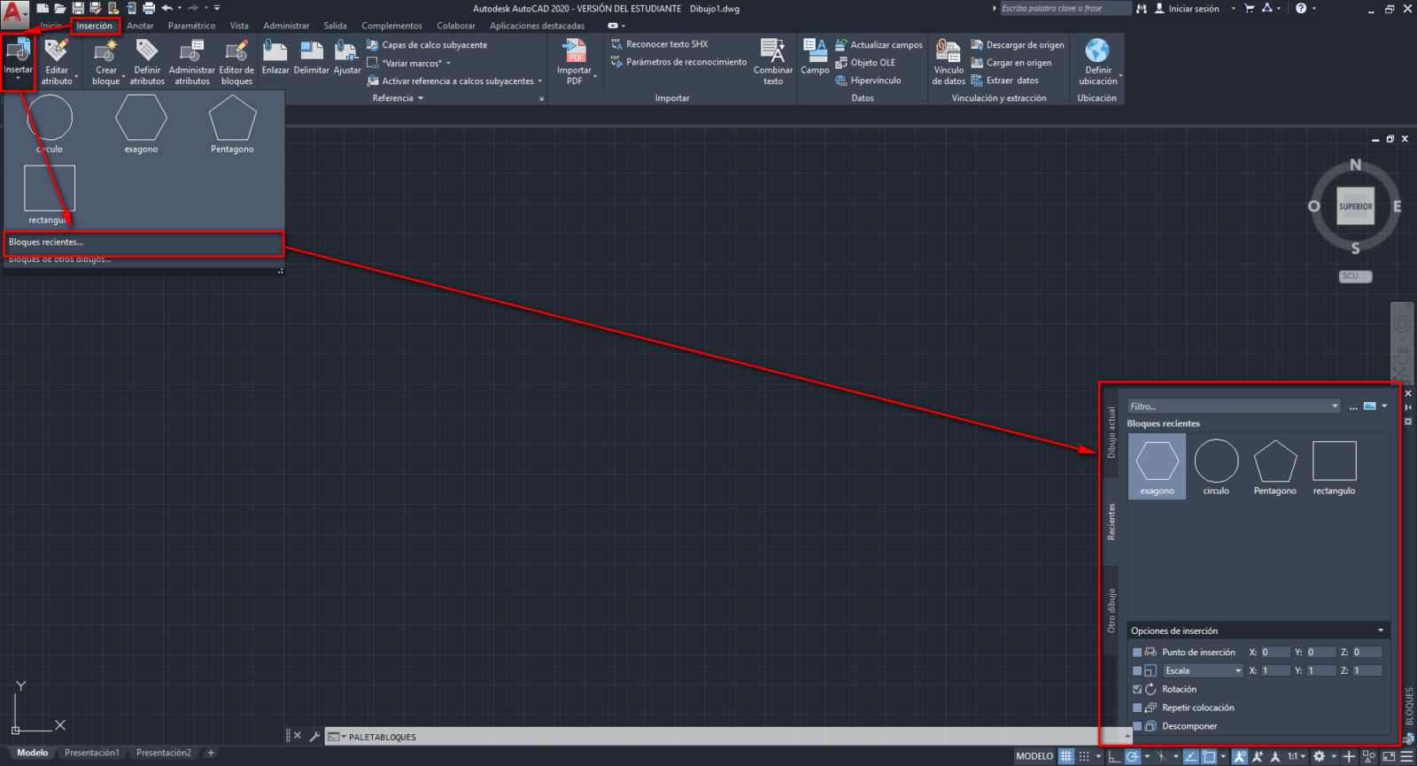1417x766 pixels.
Task: Click the Definir ubicación globe icon
Action: click(1097, 50)
